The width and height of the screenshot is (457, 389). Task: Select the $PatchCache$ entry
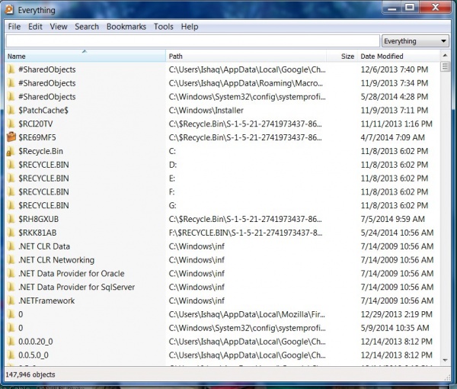coord(43,111)
